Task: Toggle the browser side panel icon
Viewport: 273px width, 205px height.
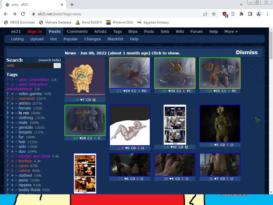Action: point(250,14)
